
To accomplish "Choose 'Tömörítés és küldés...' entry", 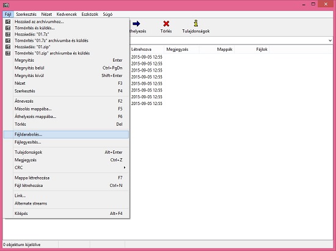I will pyautogui.click(x=66, y=28).
